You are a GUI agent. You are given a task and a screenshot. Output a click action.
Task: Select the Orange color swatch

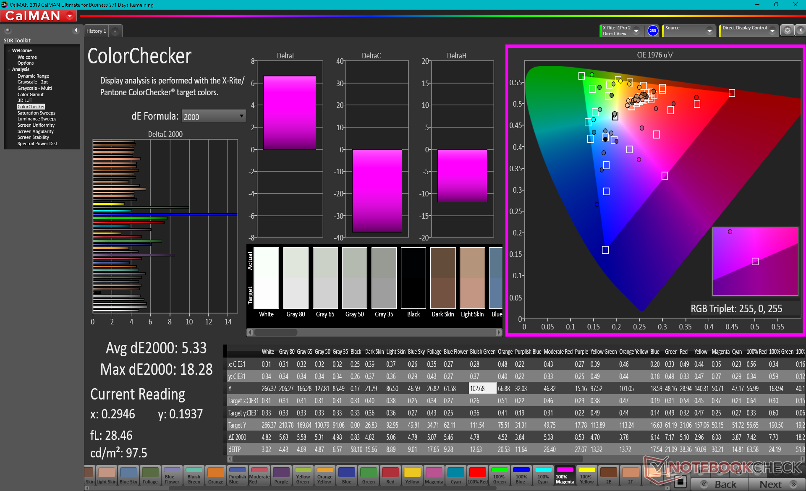tap(216, 475)
